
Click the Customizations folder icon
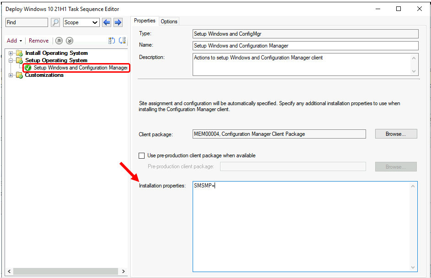tap(19, 75)
